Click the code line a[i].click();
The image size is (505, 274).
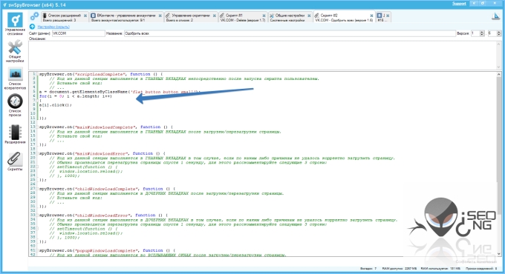tap(56, 105)
